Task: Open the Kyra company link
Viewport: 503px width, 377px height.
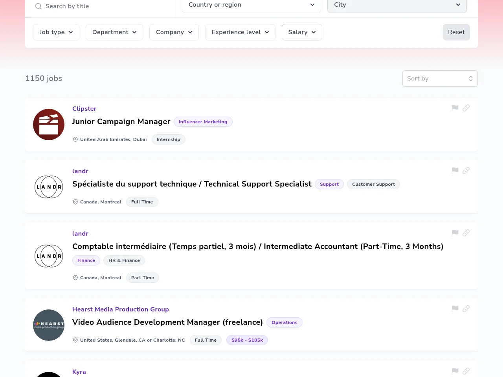Action: (79, 372)
